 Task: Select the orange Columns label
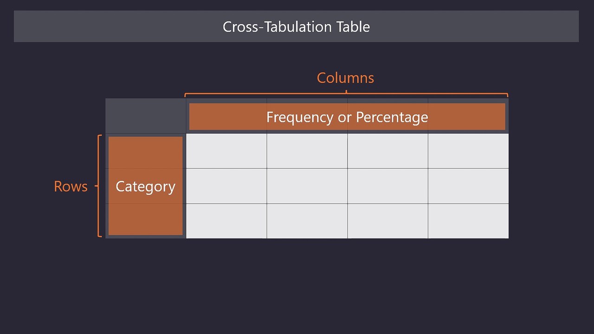345,78
